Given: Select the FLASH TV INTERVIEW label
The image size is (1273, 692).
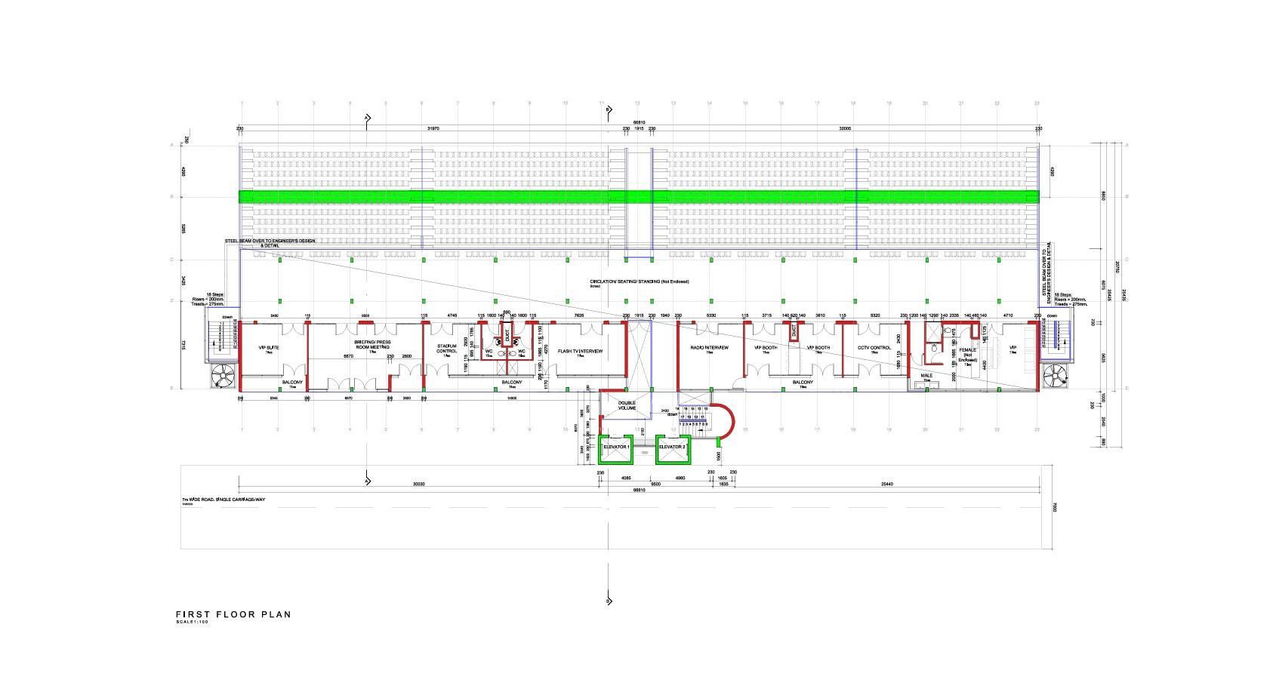Looking at the screenshot, I should click(579, 349).
